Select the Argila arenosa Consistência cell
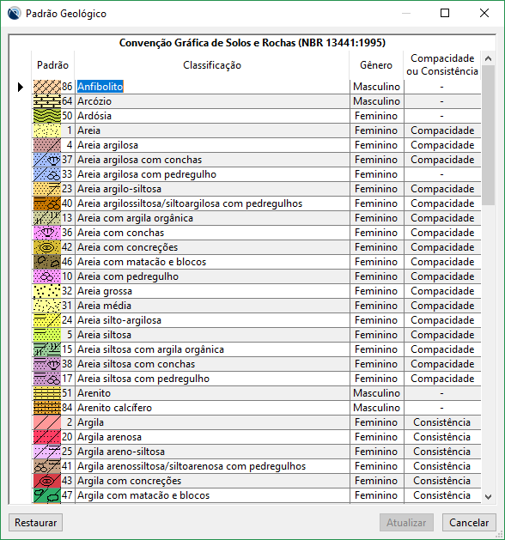Screen dimensions: 505x540 click(x=442, y=437)
